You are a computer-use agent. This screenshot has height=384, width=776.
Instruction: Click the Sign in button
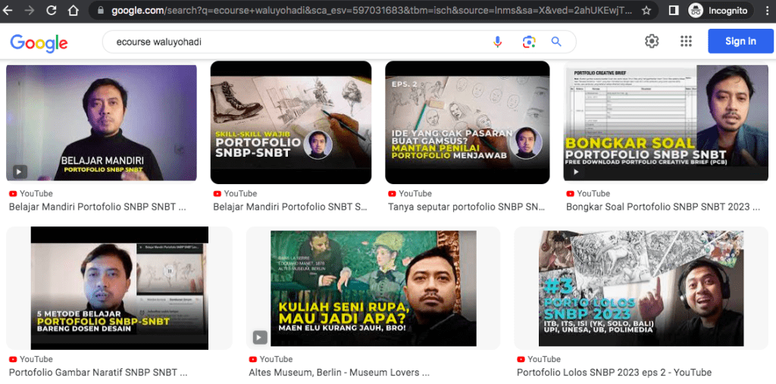[x=740, y=41]
